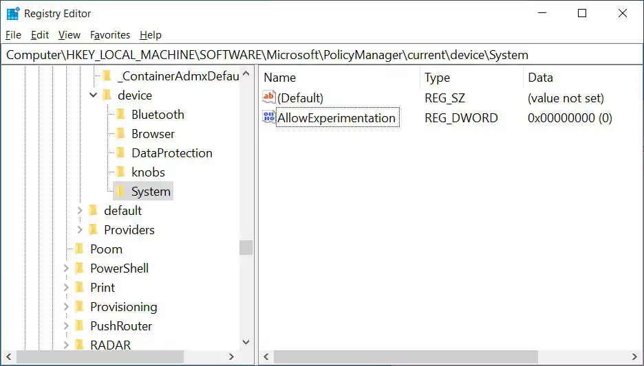The height and width of the screenshot is (366, 644).
Task: Click values pane scroll left arrow
Action: pos(266,356)
